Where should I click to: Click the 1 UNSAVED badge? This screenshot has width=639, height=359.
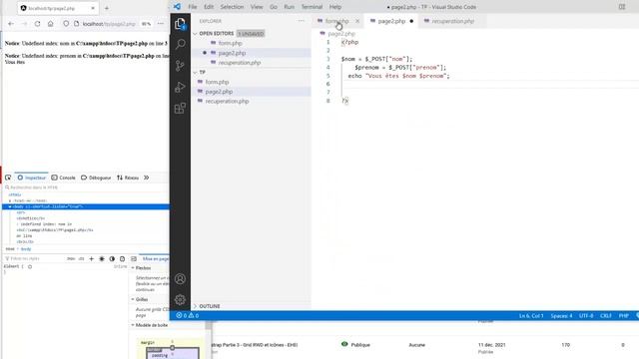pyautogui.click(x=251, y=33)
